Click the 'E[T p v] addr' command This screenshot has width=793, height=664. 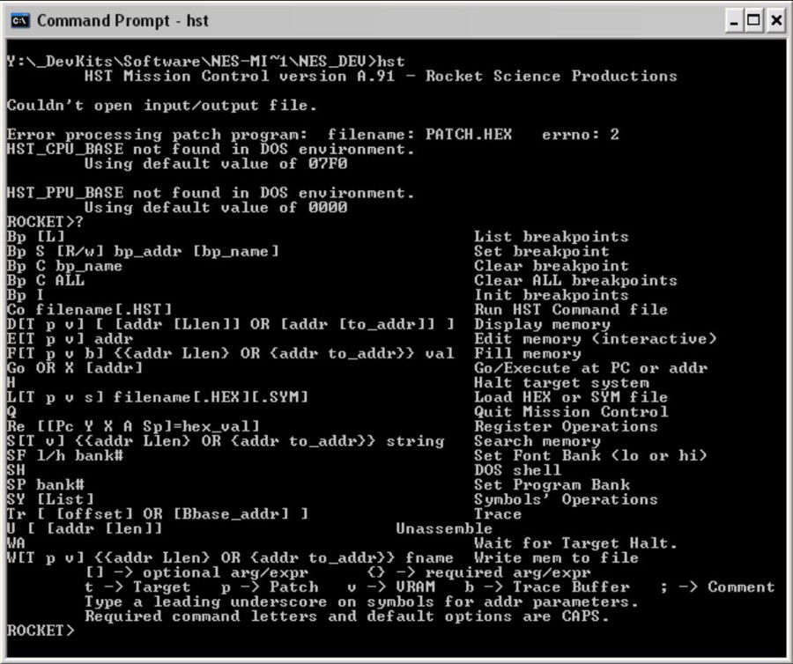(70, 339)
